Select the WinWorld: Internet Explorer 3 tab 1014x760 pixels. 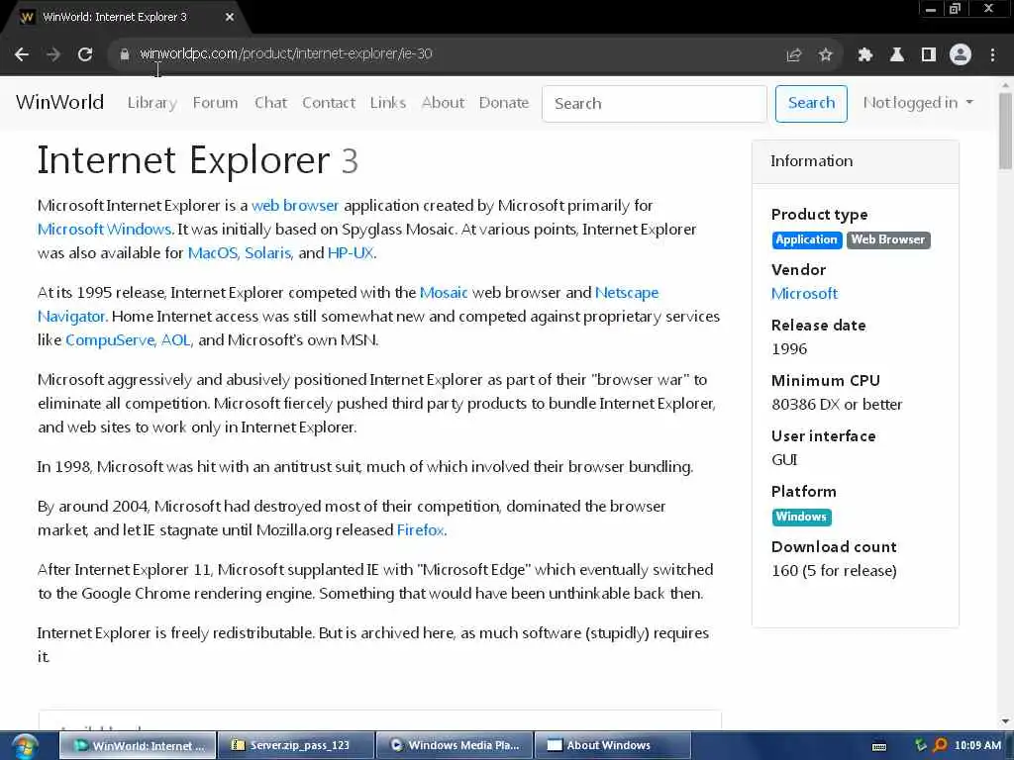point(123,18)
